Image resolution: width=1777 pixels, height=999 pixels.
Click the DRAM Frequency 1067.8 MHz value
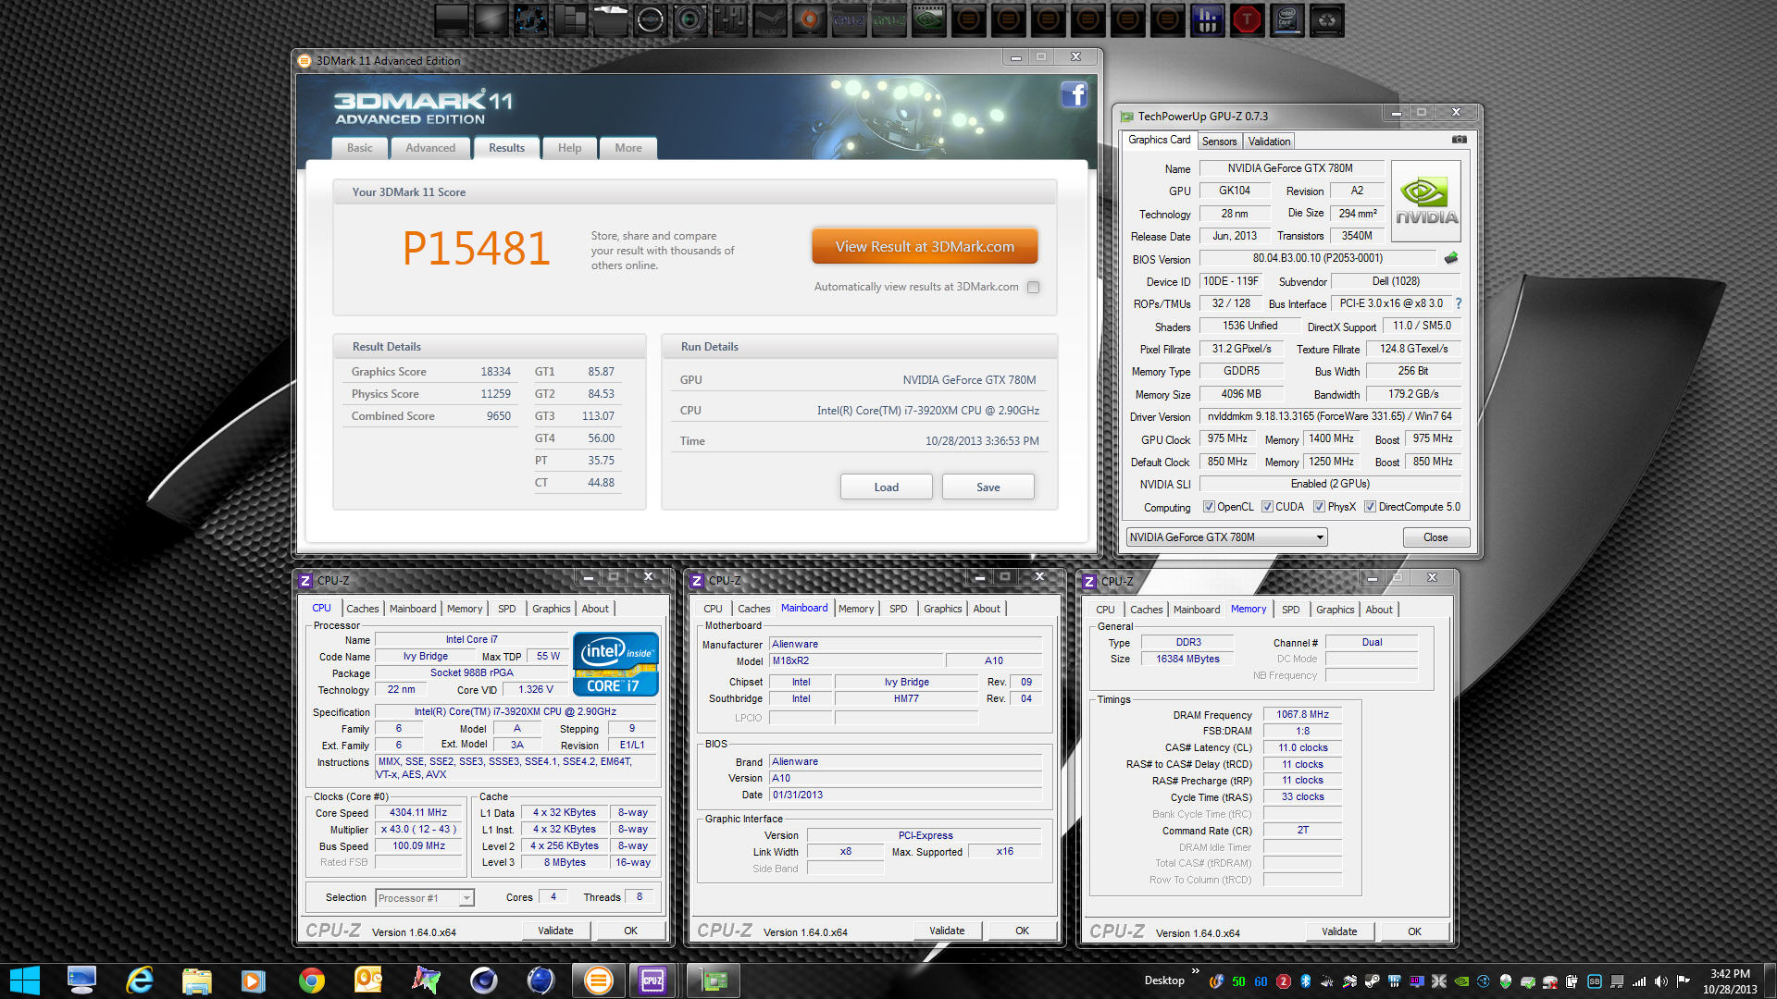pyautogui.click(x=1302, y=714)
